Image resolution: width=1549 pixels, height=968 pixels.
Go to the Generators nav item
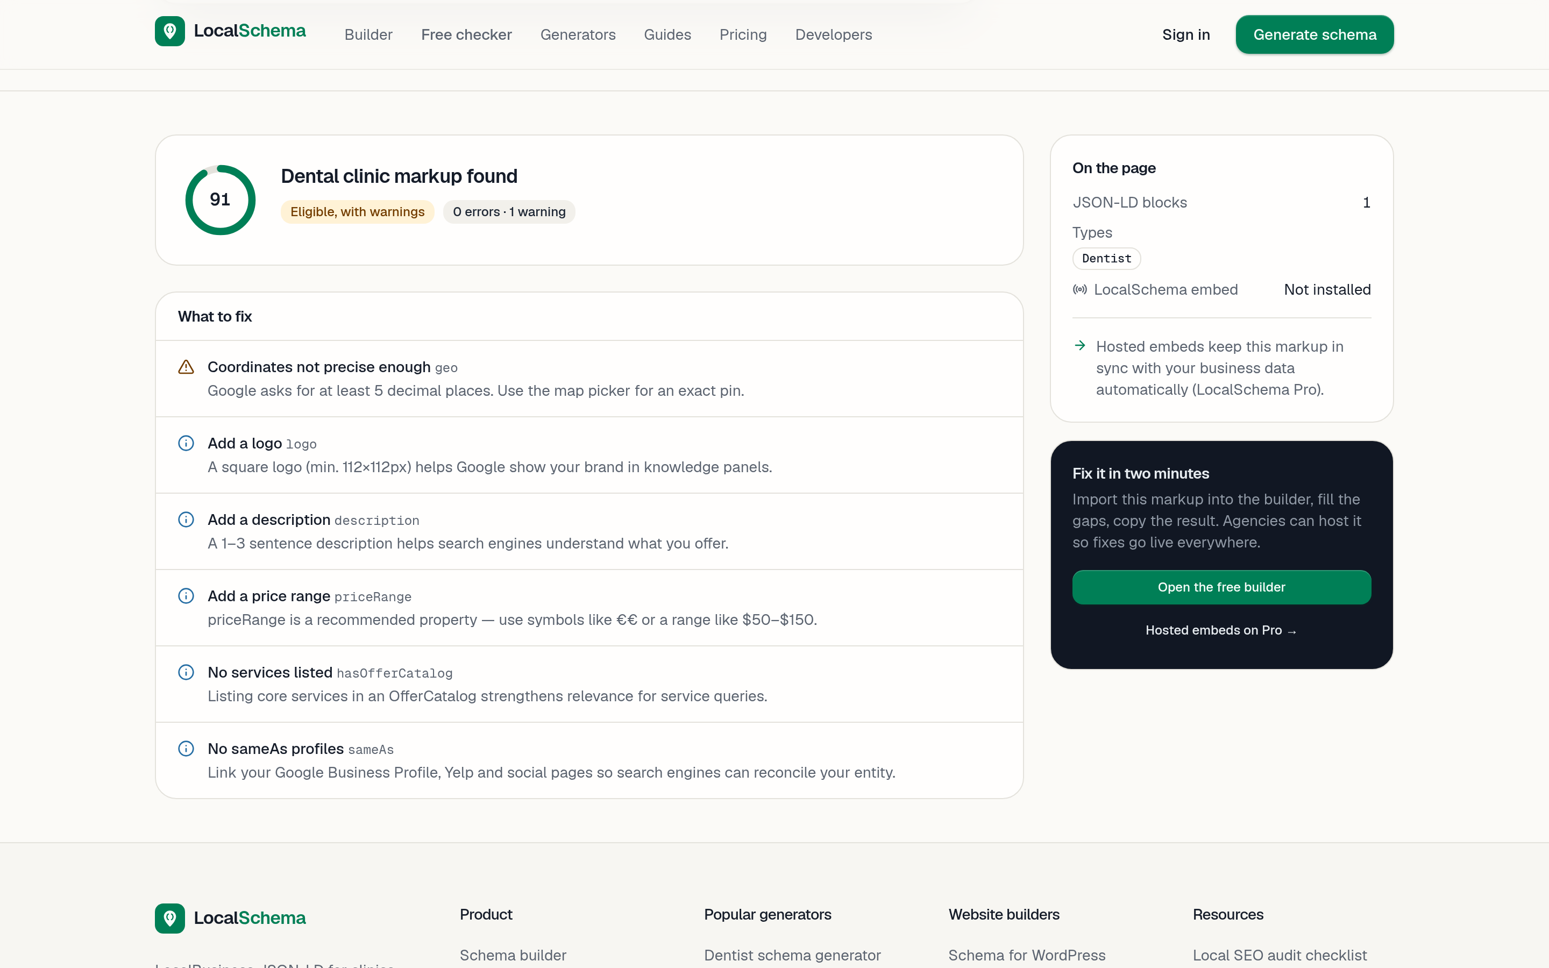[x=577, y=34]
